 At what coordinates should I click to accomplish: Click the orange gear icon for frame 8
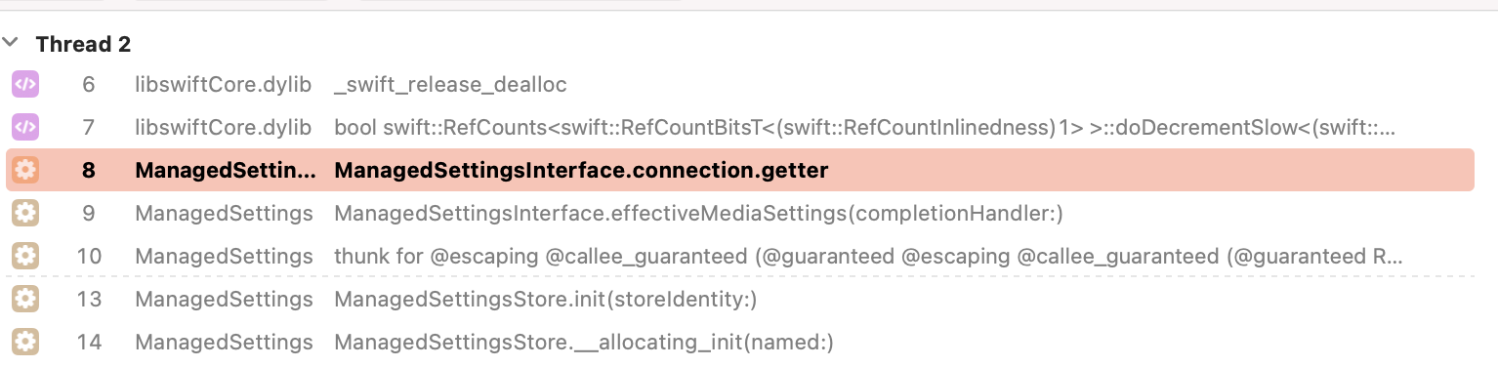click(25, 171)
